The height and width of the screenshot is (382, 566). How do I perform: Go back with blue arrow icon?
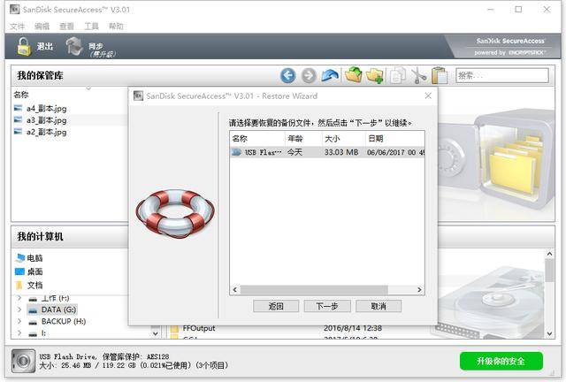point(287,76)
